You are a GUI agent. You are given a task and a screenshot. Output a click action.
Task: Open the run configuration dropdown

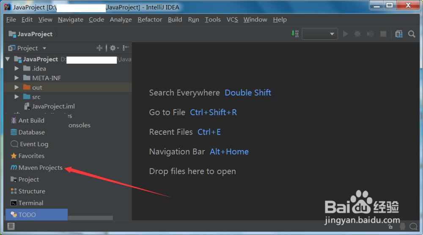point(320,34)
